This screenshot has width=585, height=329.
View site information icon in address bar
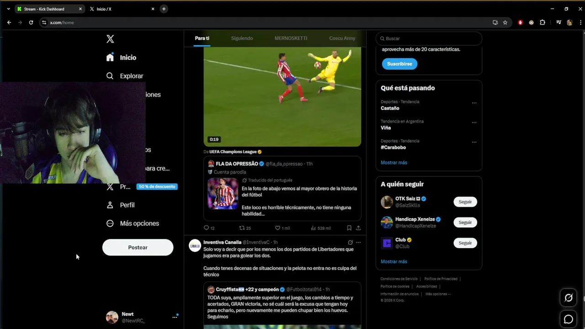pyautogui.click(x=44, y=22)
